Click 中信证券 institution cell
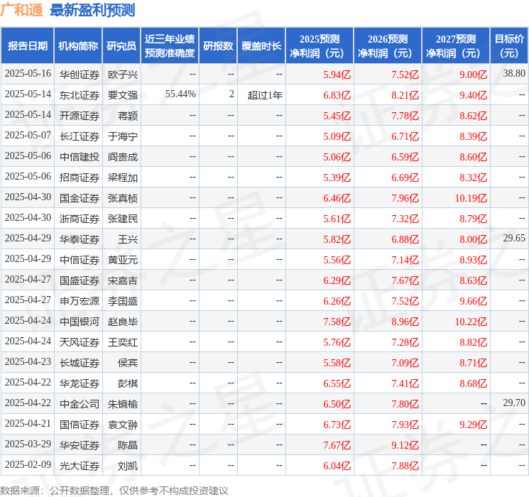The width and height of the screenshot is (529, 497). [80, 260]
